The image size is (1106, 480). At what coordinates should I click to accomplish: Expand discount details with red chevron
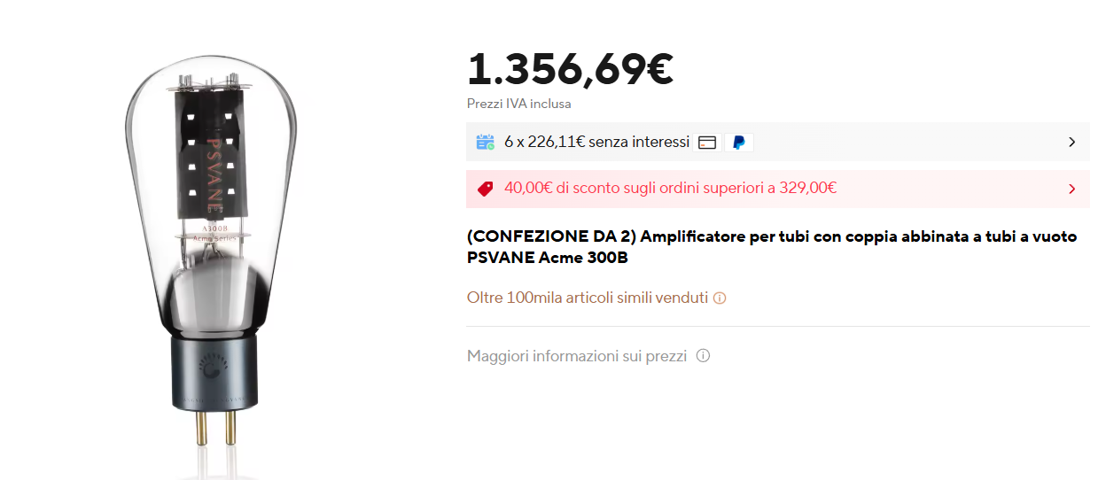coord(1071,189)
